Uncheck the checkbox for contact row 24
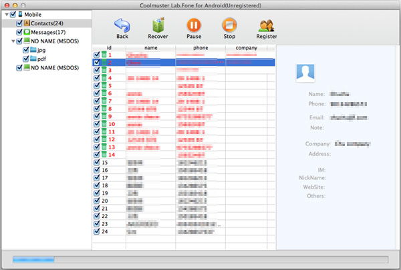 pyautogui.click(x=96, y=231)
